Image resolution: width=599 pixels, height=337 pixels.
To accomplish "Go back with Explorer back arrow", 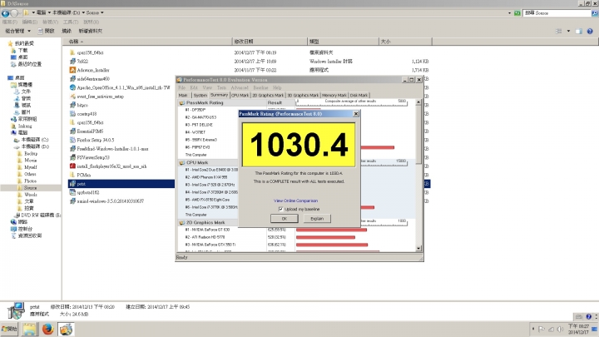I will pyautogui.click(x=5, y=13).
